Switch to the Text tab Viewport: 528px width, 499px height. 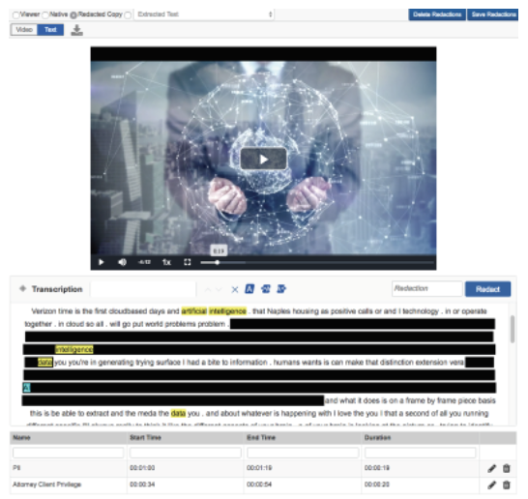tap(50, 30)
